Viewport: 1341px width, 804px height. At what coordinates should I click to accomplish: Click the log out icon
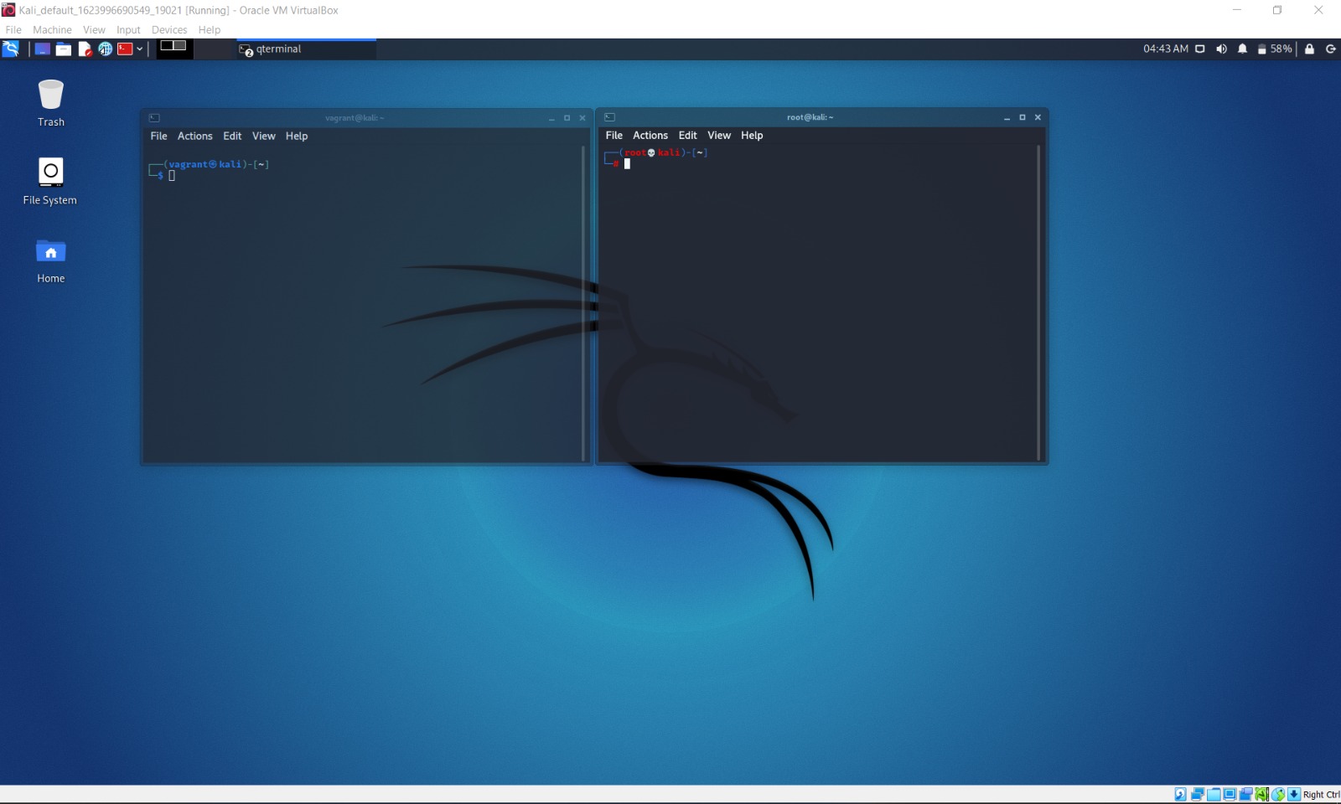[1330, 49]
